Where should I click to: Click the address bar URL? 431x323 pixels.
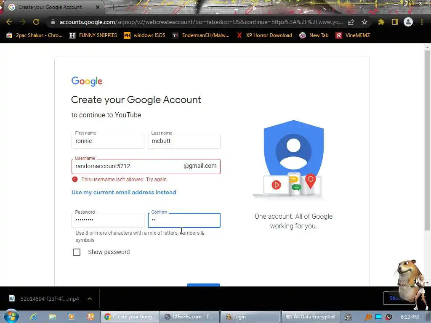(x=201, y=22)
